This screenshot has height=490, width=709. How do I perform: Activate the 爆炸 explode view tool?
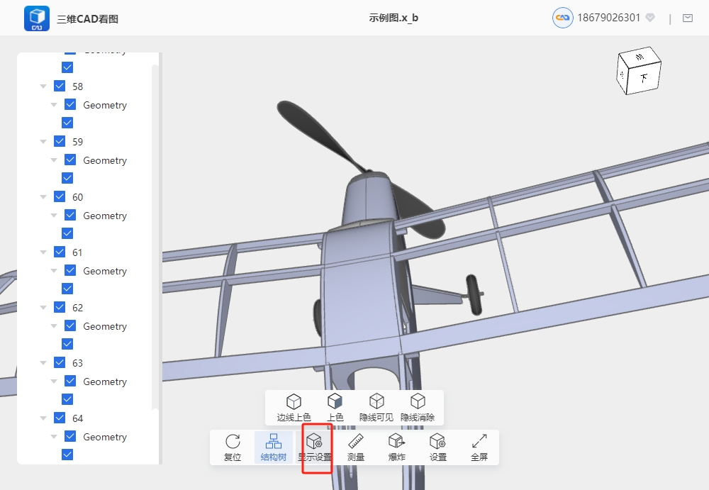[397, 447]
